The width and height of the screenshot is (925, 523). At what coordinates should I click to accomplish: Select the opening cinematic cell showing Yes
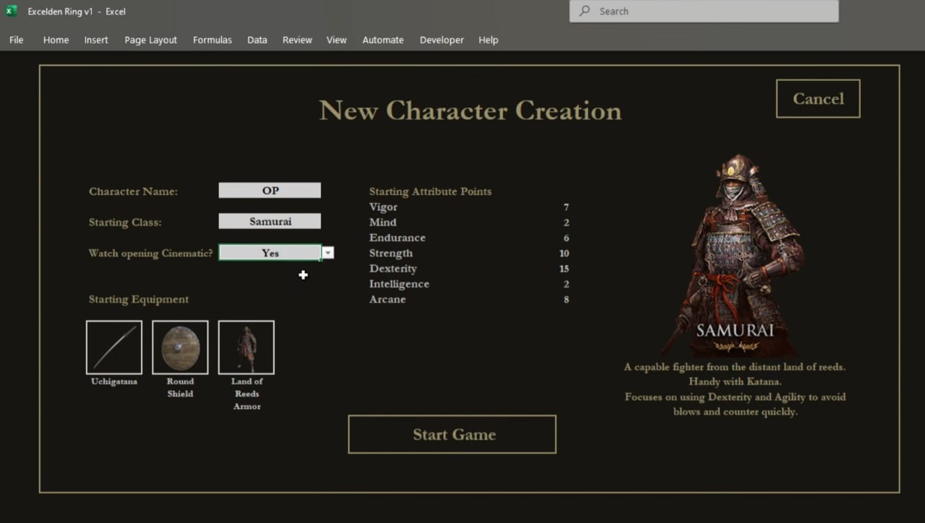pyautogui.click(x=270, y=253)
